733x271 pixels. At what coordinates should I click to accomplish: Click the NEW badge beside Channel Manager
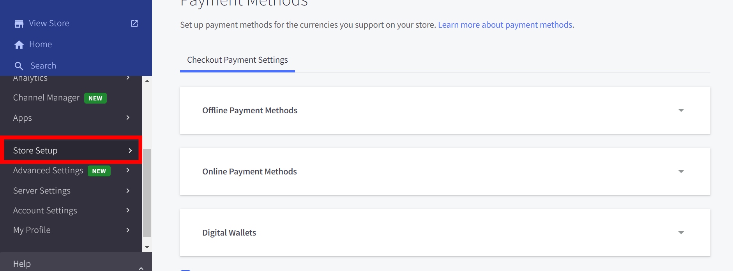click(95, 98)
